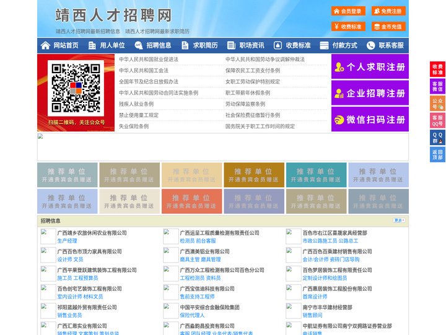446x335 pixels.
Task: Click the broken banner image below laws list
Action: pos(223,147)
